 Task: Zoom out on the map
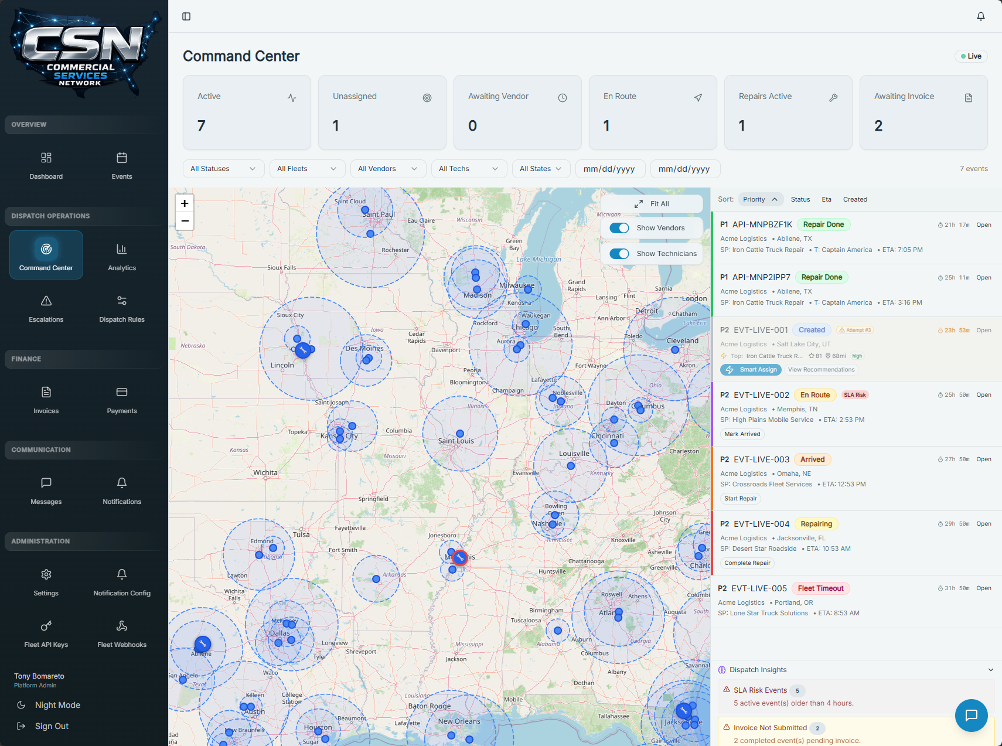(185, 221)
